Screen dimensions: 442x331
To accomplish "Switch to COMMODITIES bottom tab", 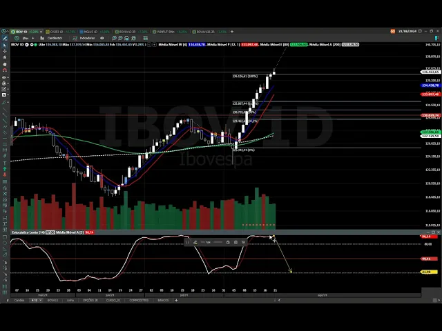I will [139, 301].
